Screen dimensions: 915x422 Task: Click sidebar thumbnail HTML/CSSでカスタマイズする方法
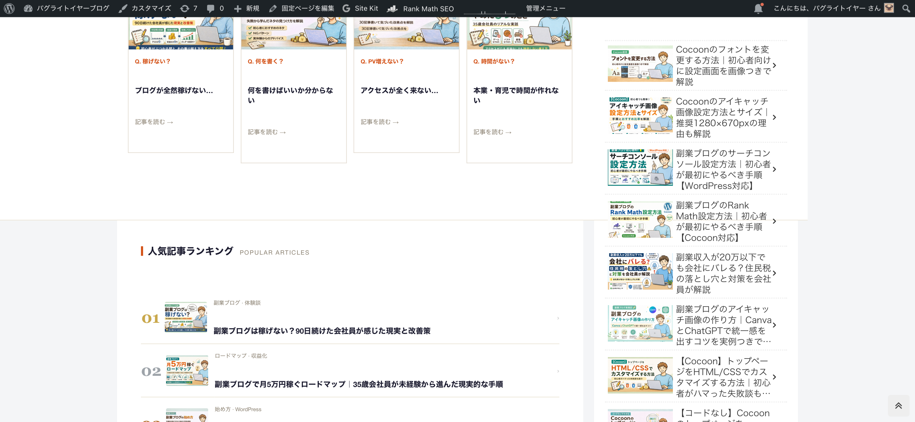(x=640, y=375)
